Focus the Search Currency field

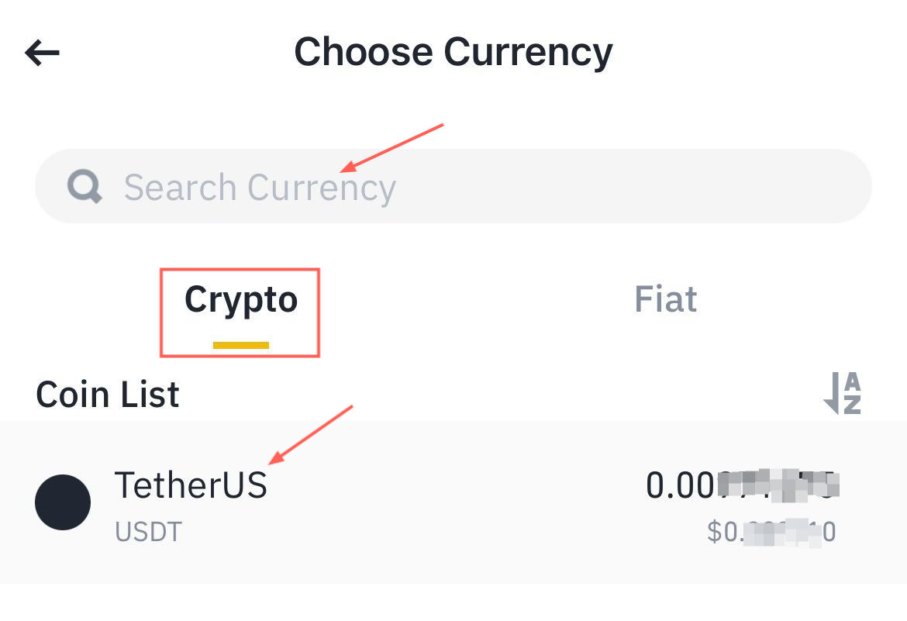click(x=453, y=186)
